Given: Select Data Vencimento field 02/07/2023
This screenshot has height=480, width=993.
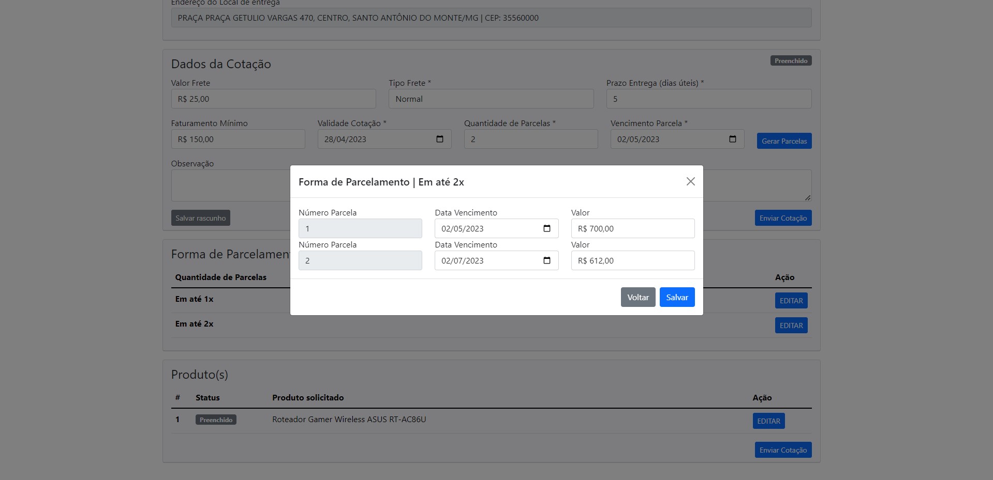Looking at the screenshot, I should pos(496,260).
